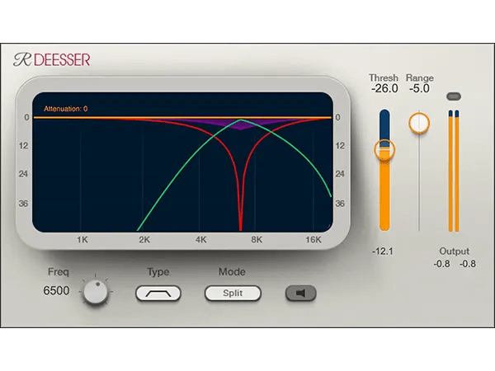Change the Split mode button
495x371 pixels.
(233, 293)
